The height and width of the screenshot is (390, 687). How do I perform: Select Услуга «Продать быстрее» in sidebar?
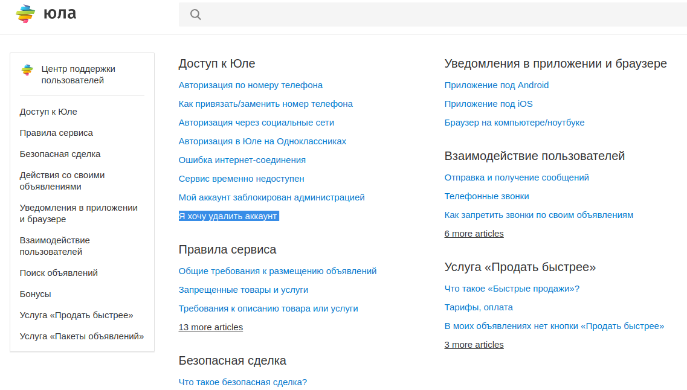[x=76, y=315]
